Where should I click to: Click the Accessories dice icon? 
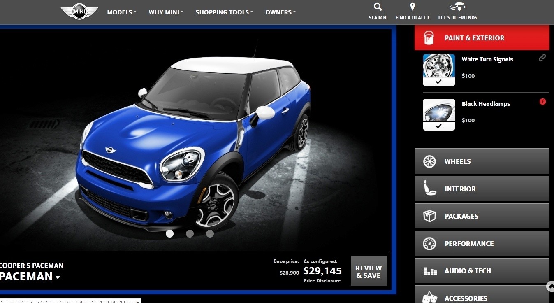coord(430,297)
